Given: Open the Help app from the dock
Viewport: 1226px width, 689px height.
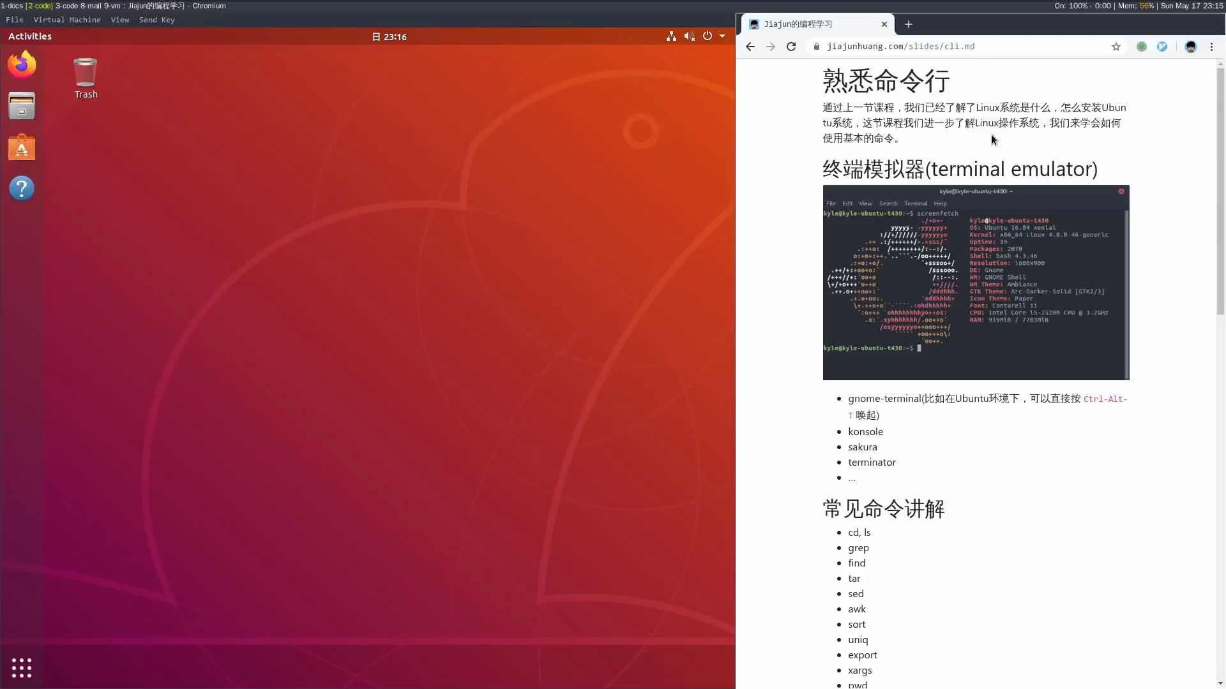Looking at the screenshot, I should 22,188.
